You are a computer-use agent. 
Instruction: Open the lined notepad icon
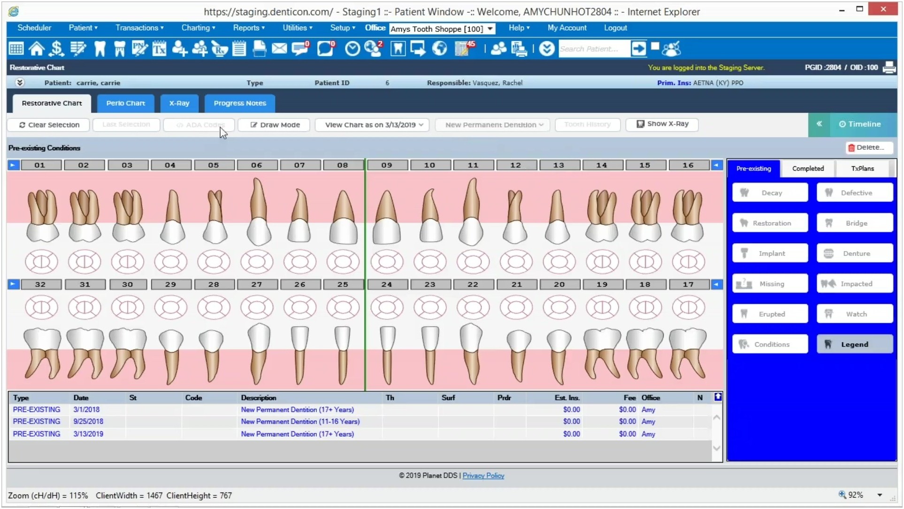(239, 48)
